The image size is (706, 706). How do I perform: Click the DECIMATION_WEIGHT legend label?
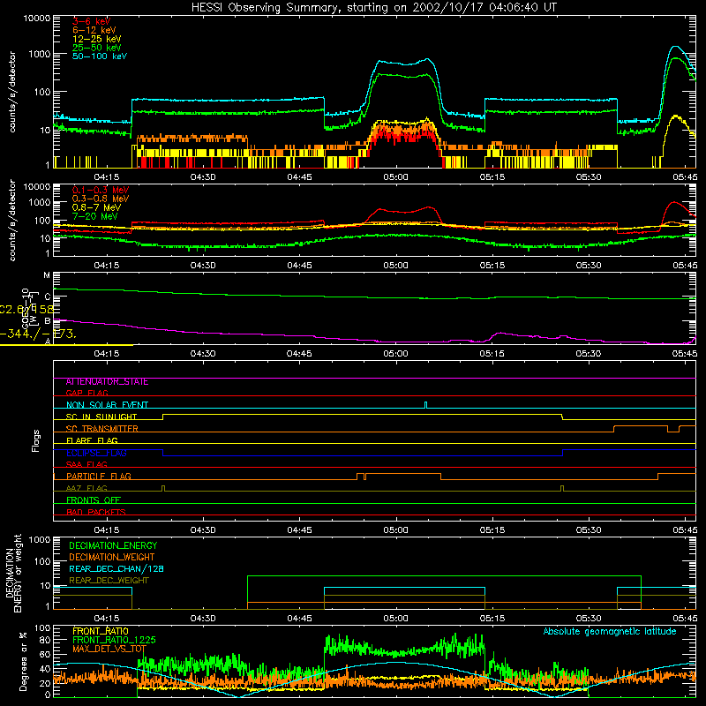112,557
